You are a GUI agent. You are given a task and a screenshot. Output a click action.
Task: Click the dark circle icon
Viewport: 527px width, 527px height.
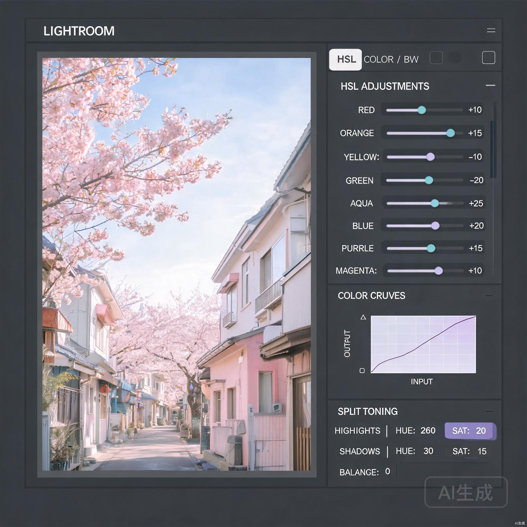pos(454,58)
